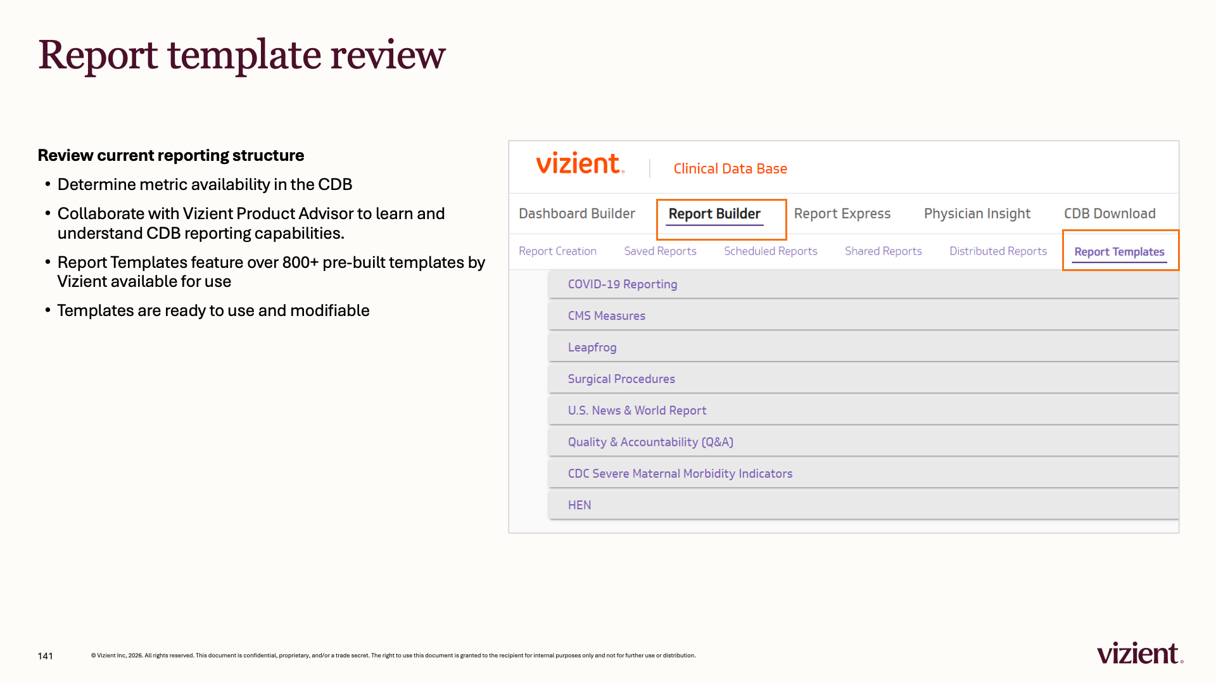
Task: Click the slide number 141
Action: (x=45, y=656)
